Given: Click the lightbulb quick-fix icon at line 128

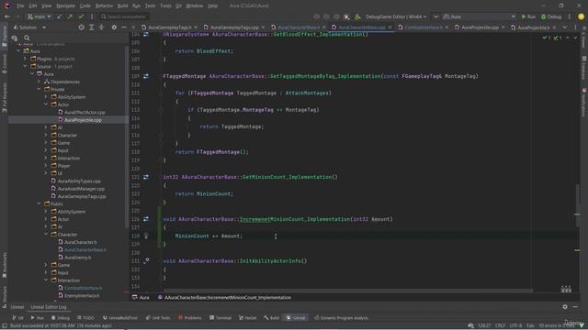Looking at the screenshot, I should [146, 236].
